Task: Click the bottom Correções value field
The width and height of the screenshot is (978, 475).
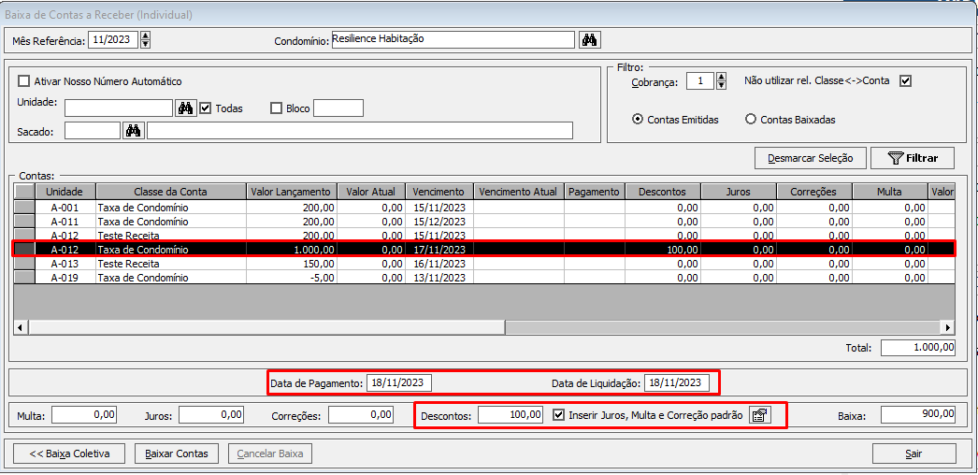Action: pos(361,414)
